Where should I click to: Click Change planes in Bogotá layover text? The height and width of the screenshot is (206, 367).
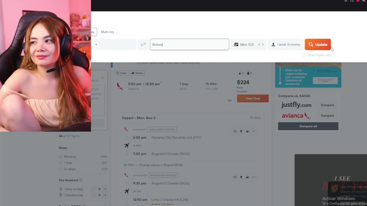[161, 165]
